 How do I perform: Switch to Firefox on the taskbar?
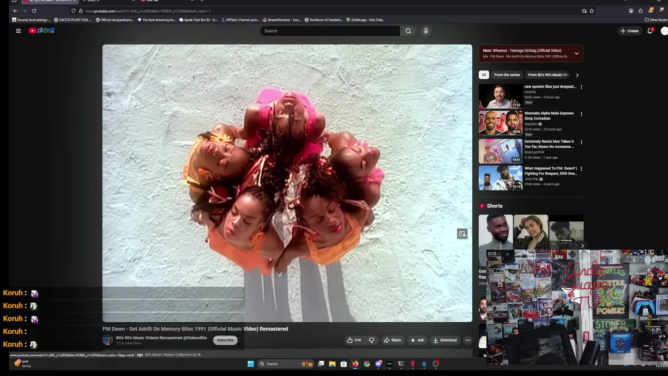coord(355,364)
